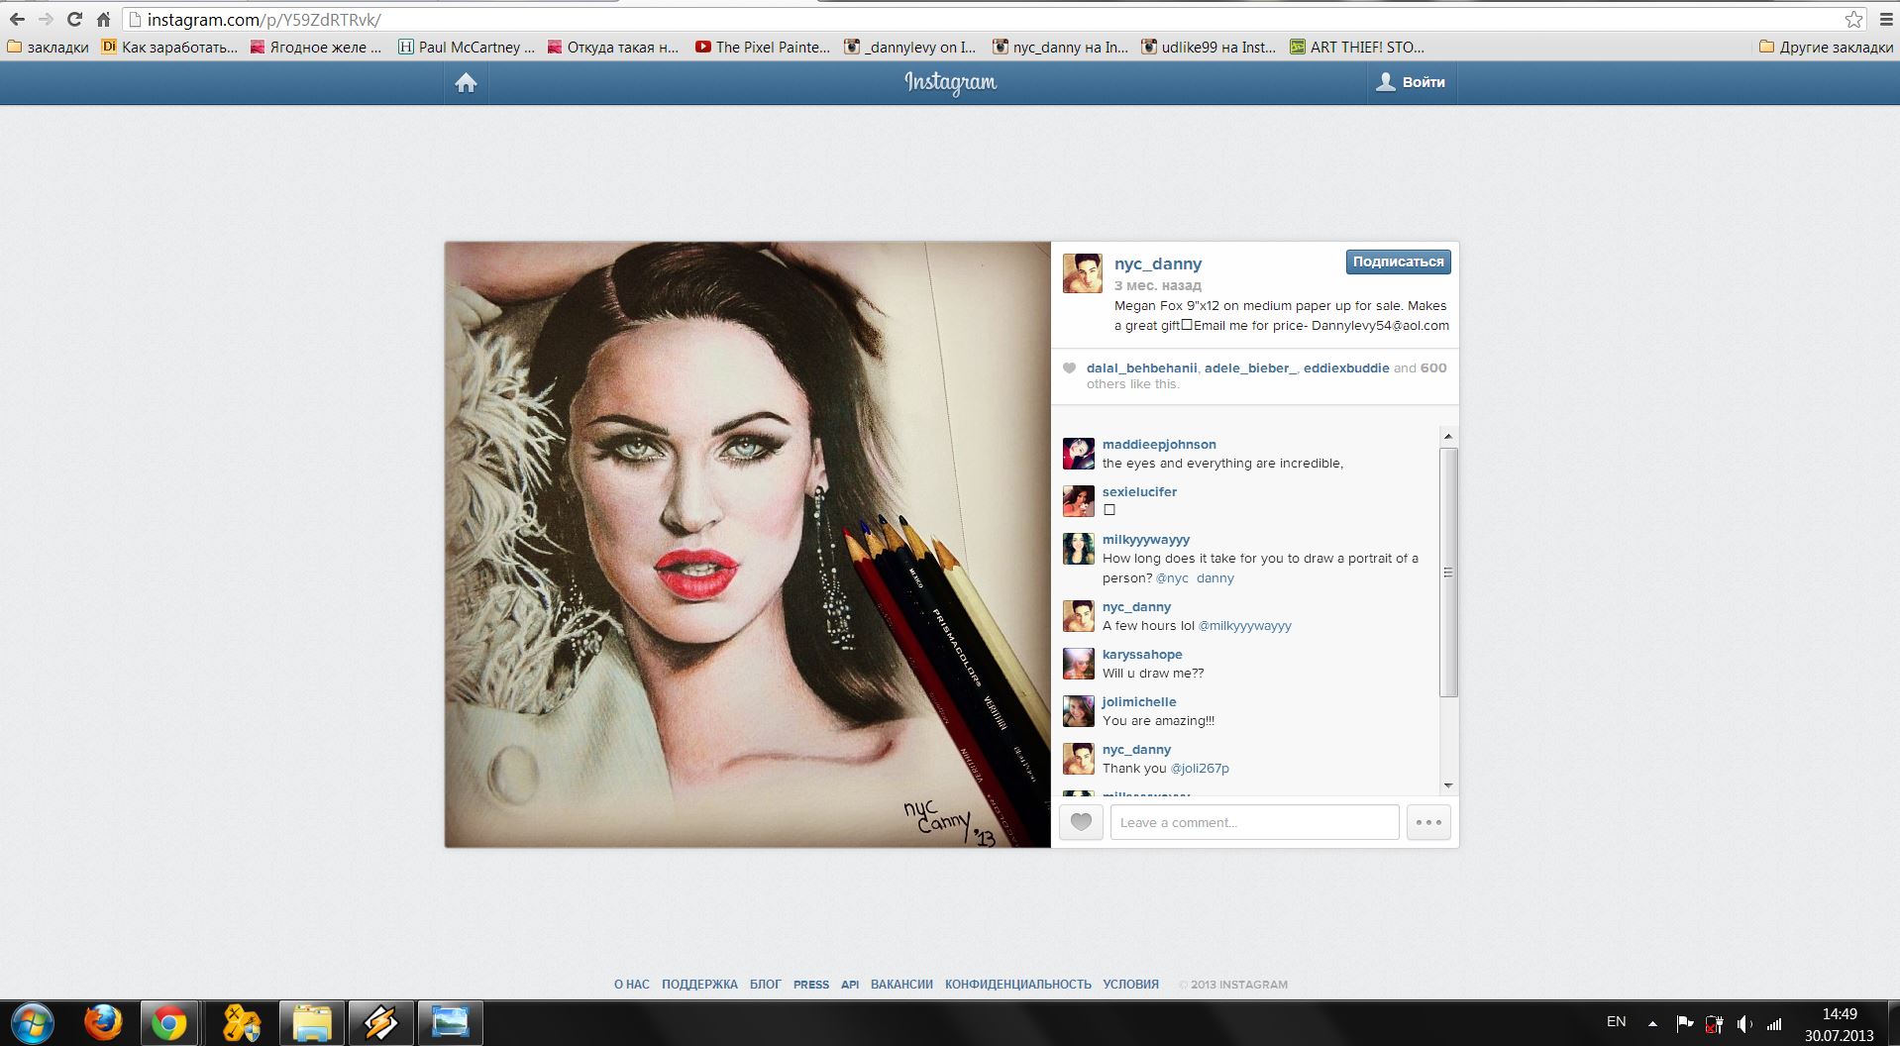Open Windows Start menu

[32, 1023]
